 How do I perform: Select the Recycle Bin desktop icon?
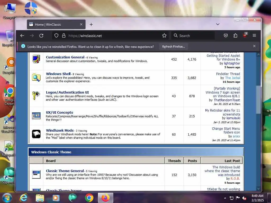8,38
